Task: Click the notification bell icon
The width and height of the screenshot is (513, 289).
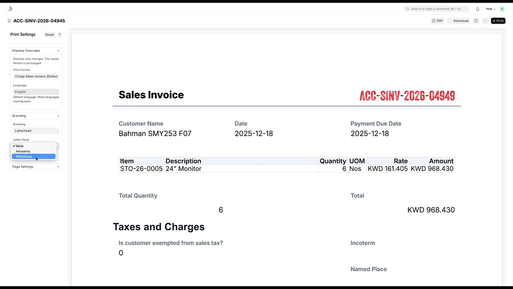Action: tap(477, 9)
